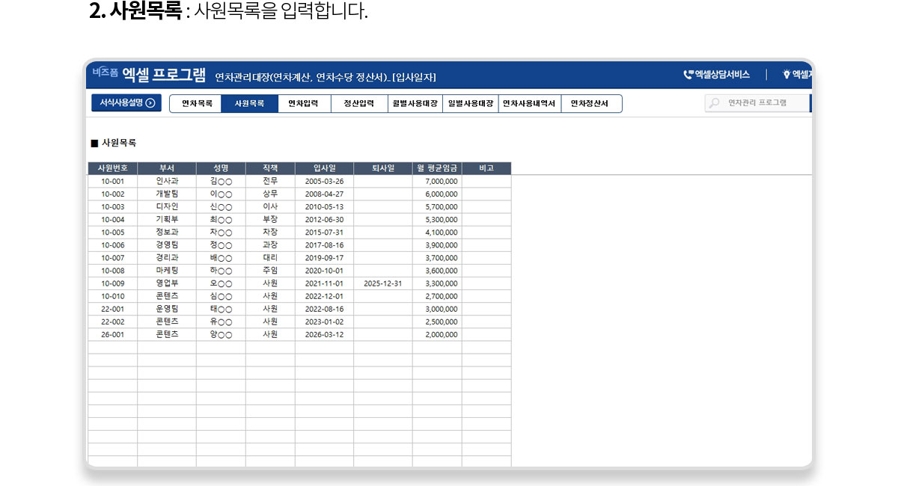
Task: Click the 비즈폼 logo in the header
Action: tap(105, 73)
